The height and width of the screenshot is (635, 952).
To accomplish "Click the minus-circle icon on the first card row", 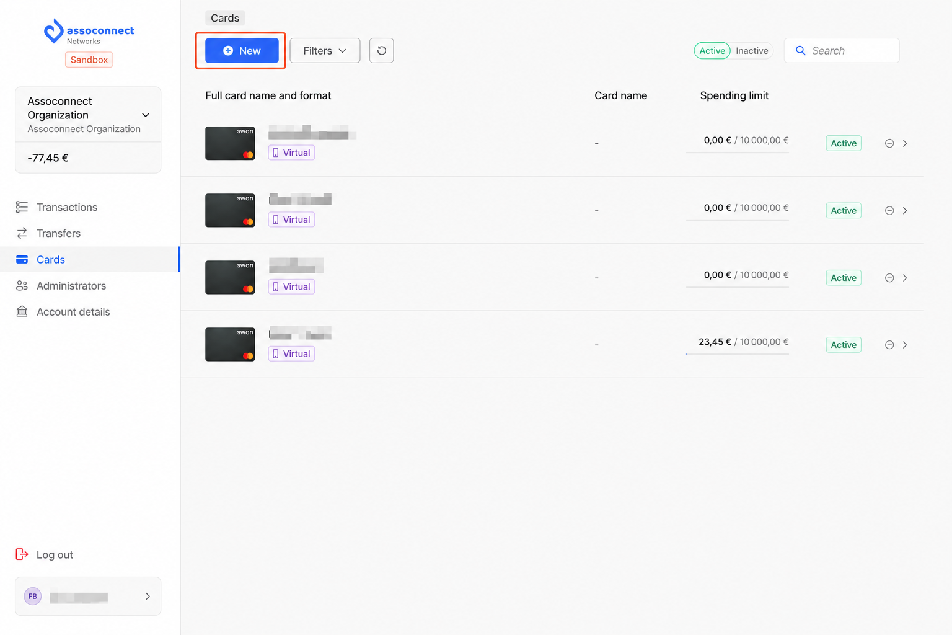I will pyautogui.click(x=889, y=143).
